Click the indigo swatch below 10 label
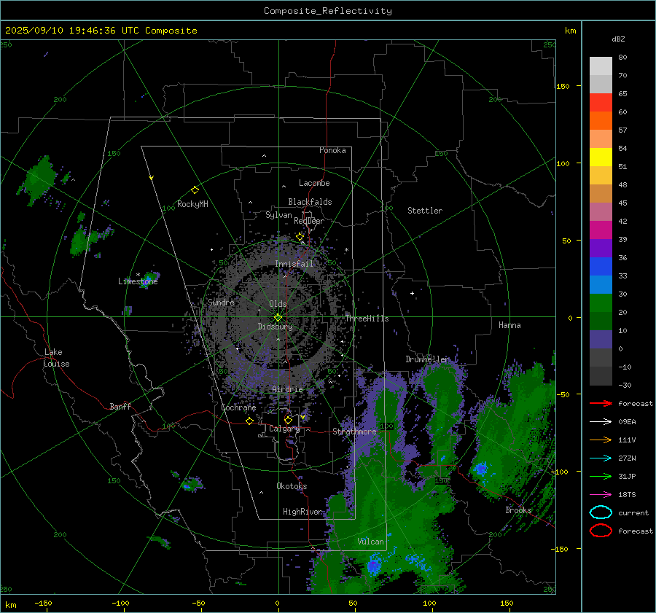 (x=601, y=340)
